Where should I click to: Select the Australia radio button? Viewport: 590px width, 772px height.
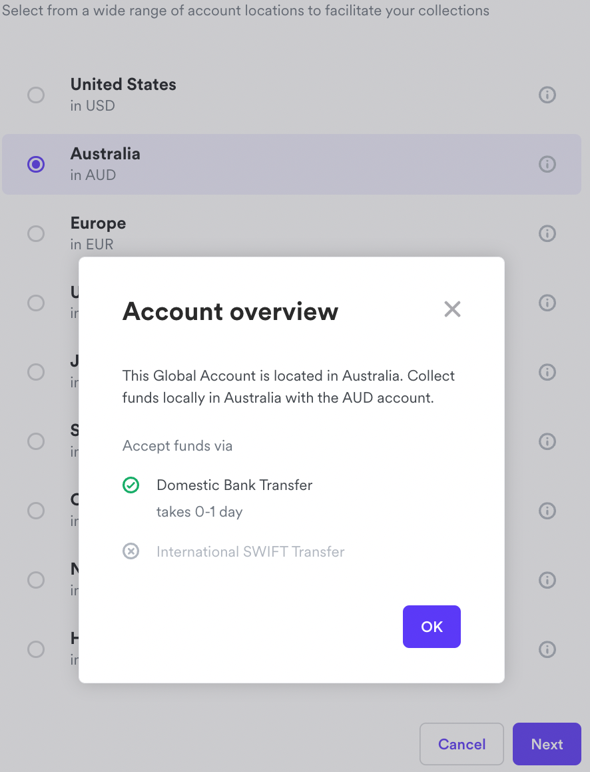coord(36,164)
